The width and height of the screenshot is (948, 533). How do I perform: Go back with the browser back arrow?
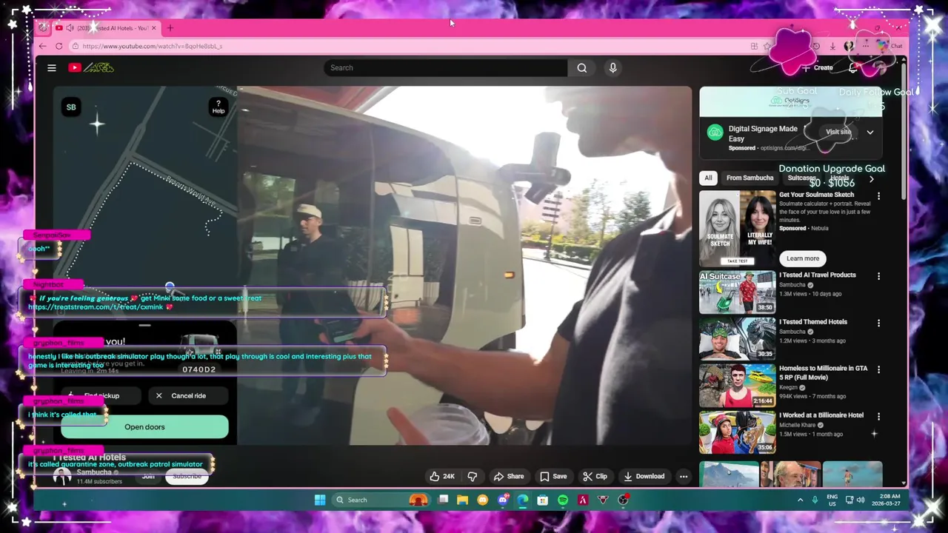(42, 46)
